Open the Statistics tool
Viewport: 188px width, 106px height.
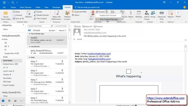pyautogui.click(x=28, y=14)
